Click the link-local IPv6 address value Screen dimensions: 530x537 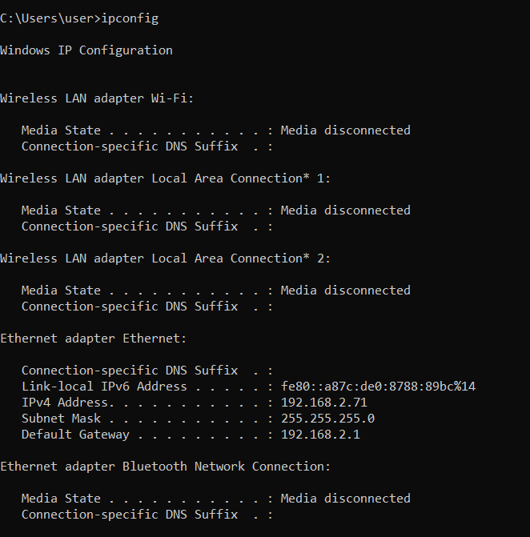(378, 386)
